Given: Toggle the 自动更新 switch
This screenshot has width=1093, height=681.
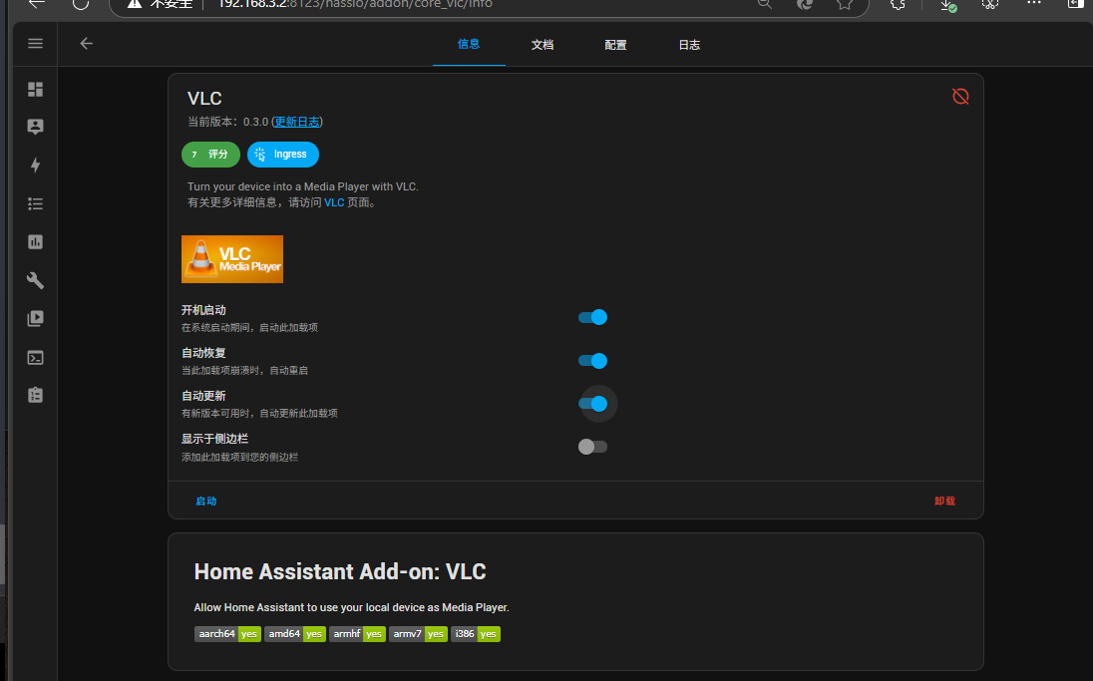Looking at the screenshot, I should [x=592, y=404].
